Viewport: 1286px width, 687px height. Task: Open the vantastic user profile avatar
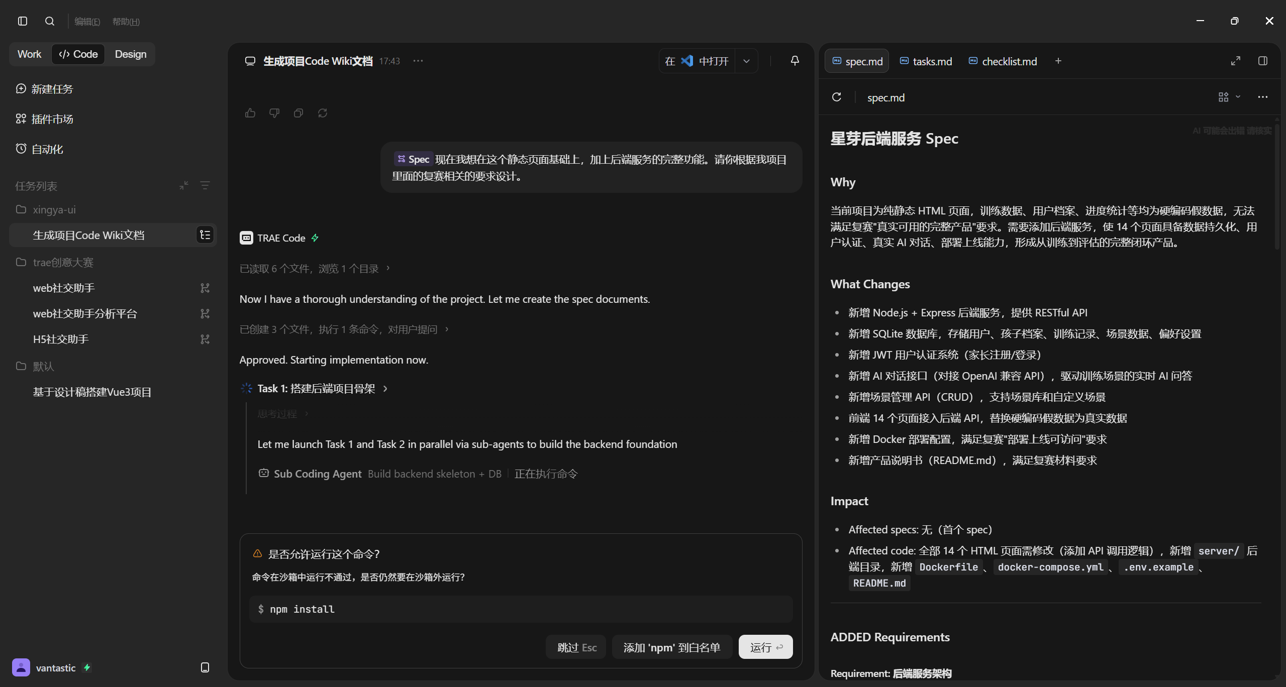click(21, 667)
